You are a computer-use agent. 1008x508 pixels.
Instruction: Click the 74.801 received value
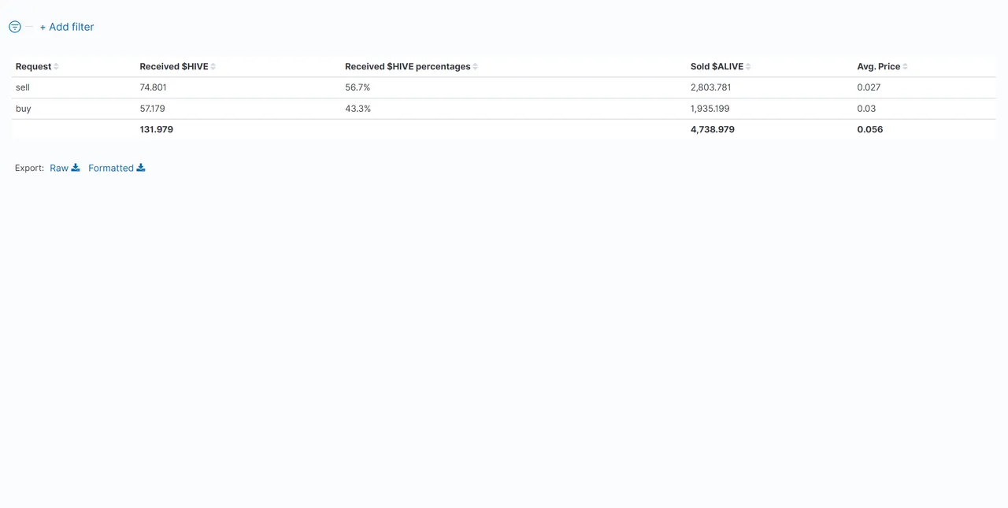pos(153,87)
